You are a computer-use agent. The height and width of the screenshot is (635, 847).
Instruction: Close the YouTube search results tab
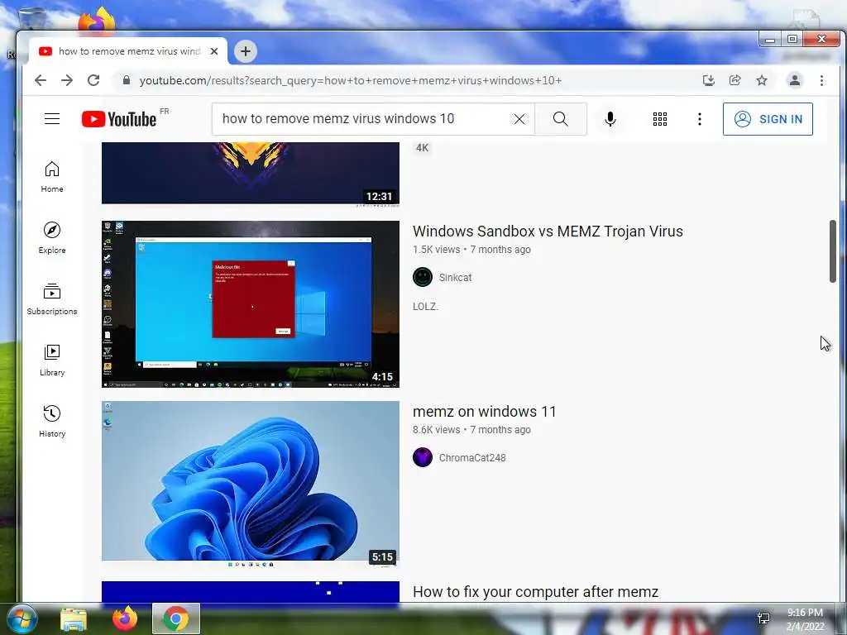[214, 51]
